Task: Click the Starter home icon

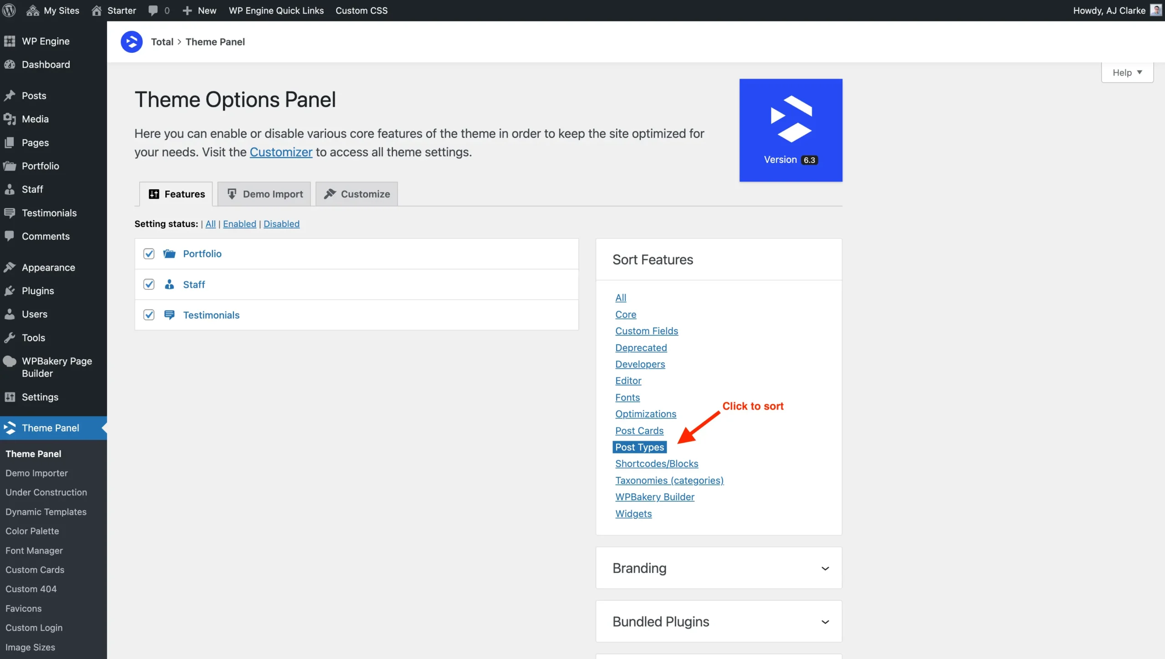Action: (x=96, y=10)
